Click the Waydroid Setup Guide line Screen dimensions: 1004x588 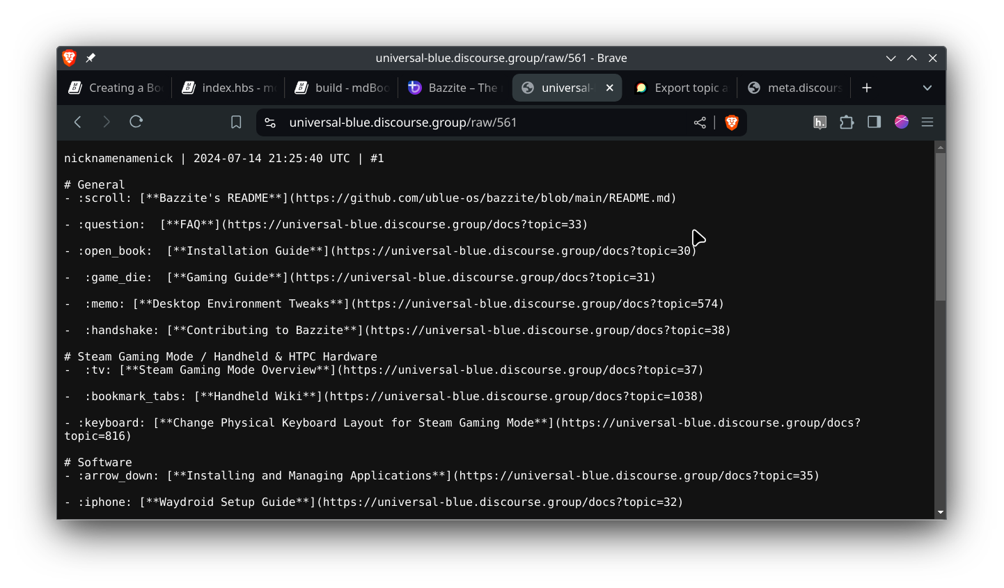click(374, 502)
